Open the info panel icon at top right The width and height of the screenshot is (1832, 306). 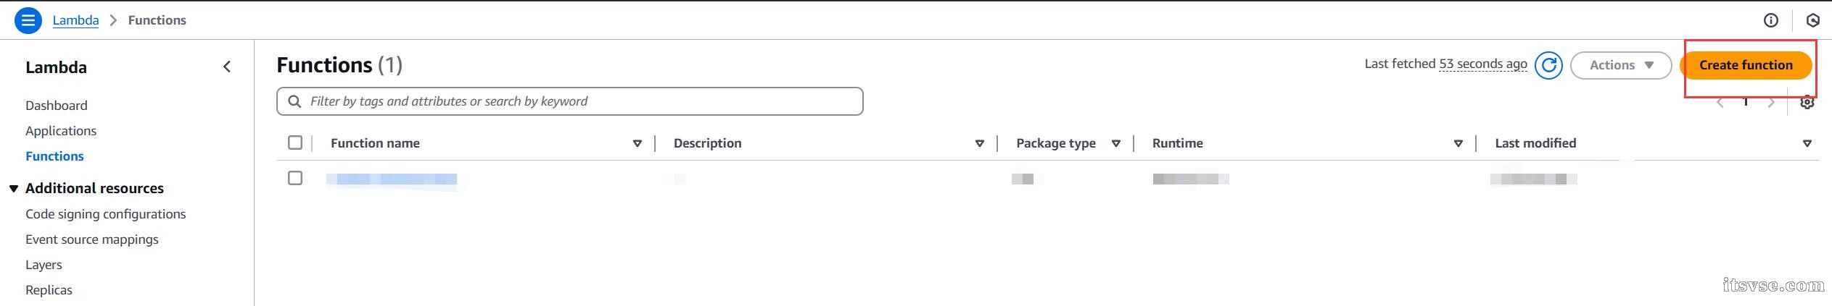[1771, 20]
